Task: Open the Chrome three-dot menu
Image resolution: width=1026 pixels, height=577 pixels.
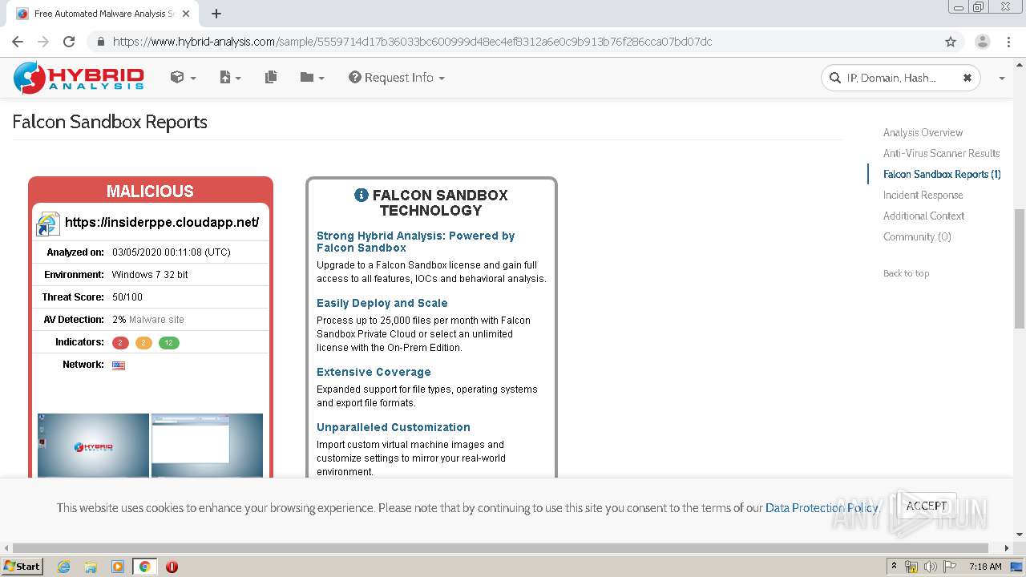Action: (x=1008, y=42)
